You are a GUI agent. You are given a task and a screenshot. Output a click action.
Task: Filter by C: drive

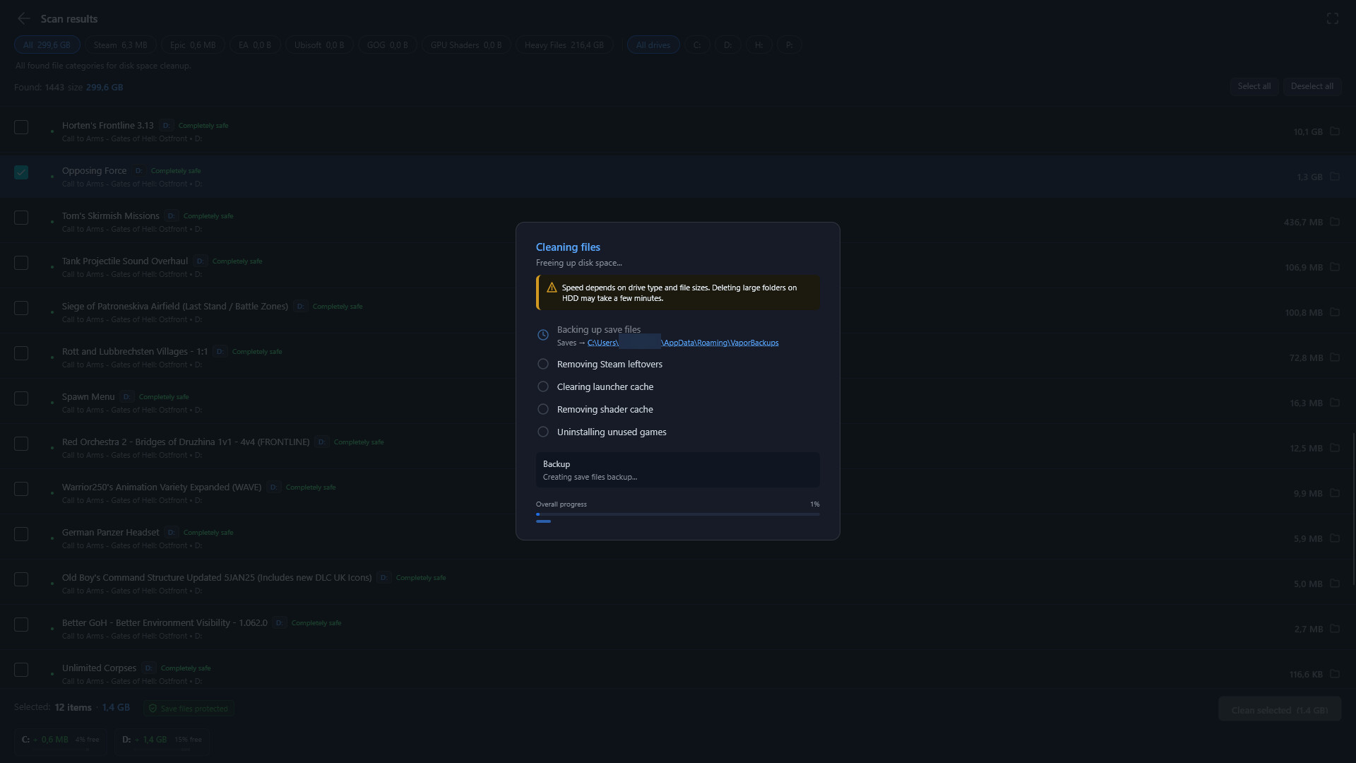pos(697,45)
